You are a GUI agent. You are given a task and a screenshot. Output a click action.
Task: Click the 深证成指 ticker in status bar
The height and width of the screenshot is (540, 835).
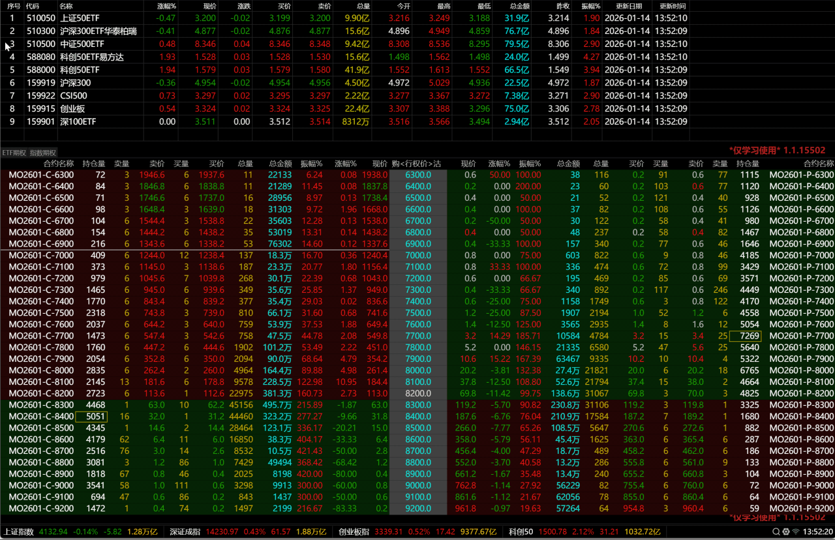(185, 532)
